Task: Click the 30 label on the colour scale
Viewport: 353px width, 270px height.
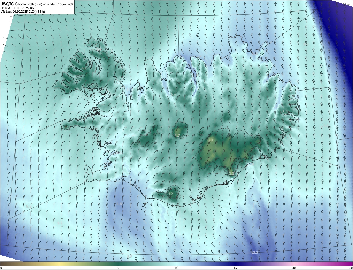Action: [294, 268]
